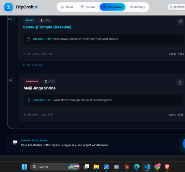Open Task View on the taskbar

pyautogui.click(x=86, y=167)
